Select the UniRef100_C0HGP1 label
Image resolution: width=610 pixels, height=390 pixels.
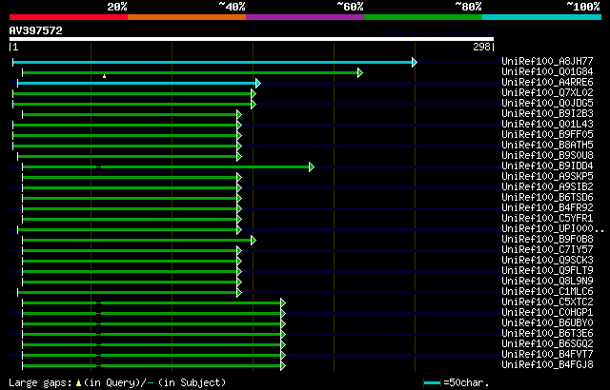(x=547, y=313)
